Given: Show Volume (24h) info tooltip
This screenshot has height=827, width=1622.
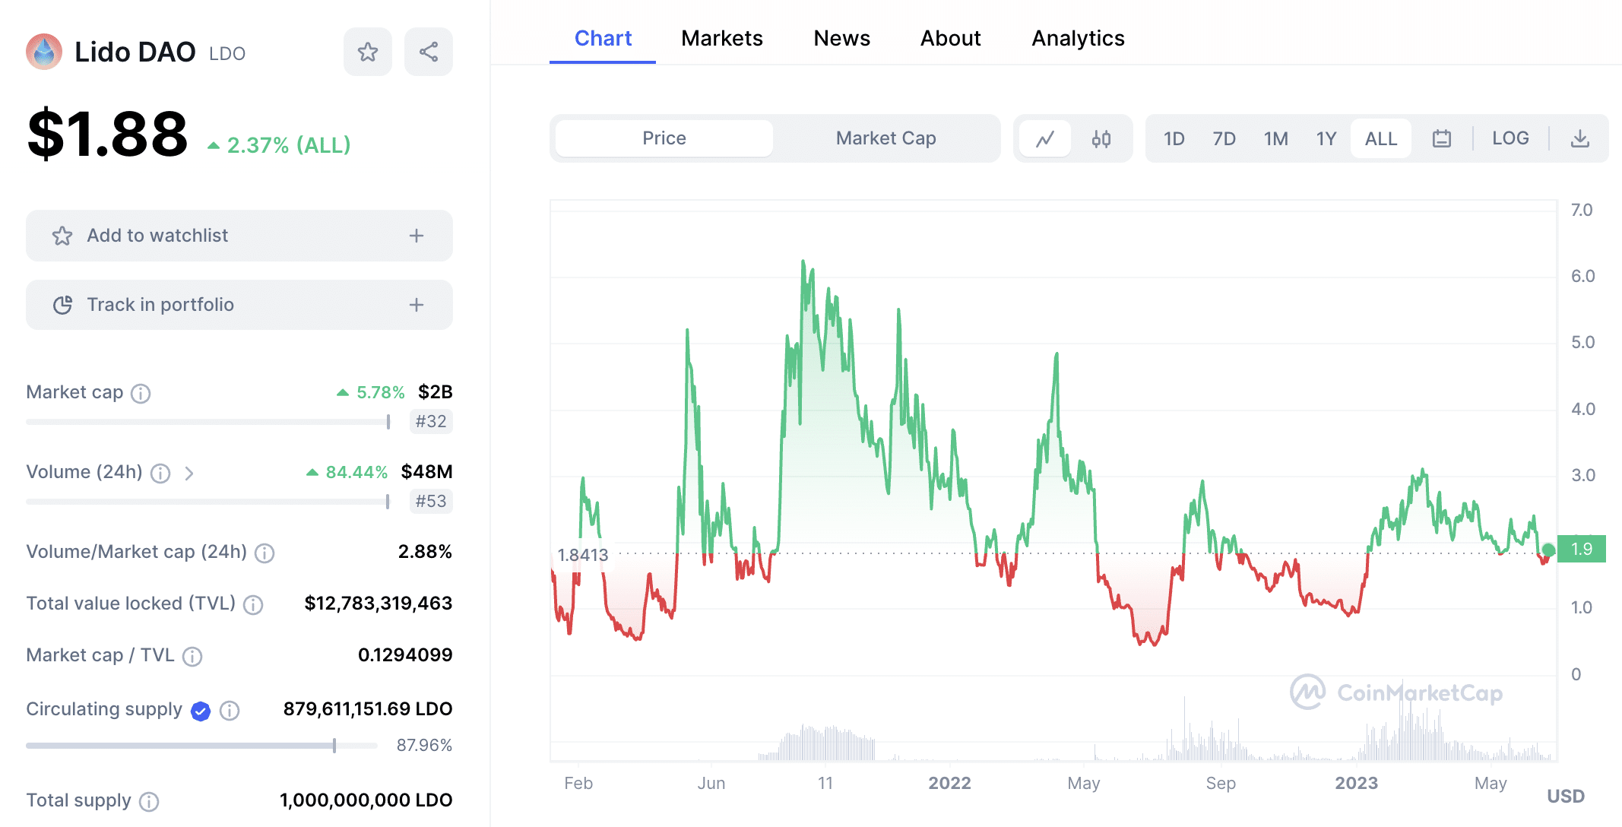Looking at the screenshot, I should click(160, 474).
